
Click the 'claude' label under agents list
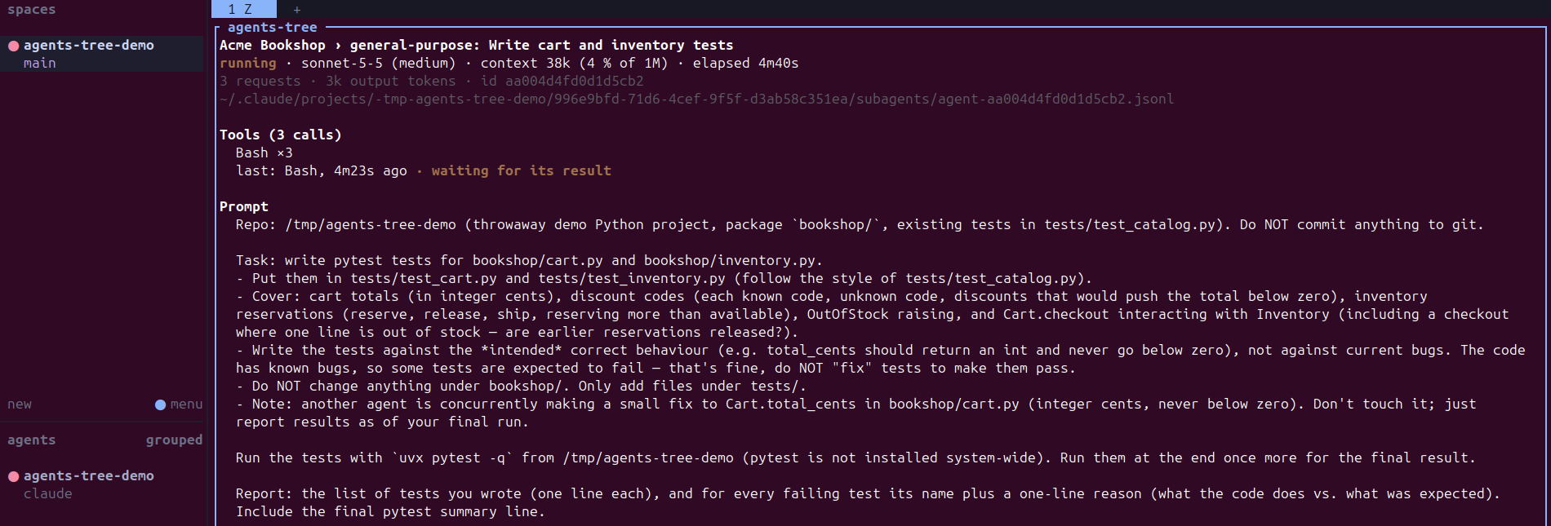(48, 494)
